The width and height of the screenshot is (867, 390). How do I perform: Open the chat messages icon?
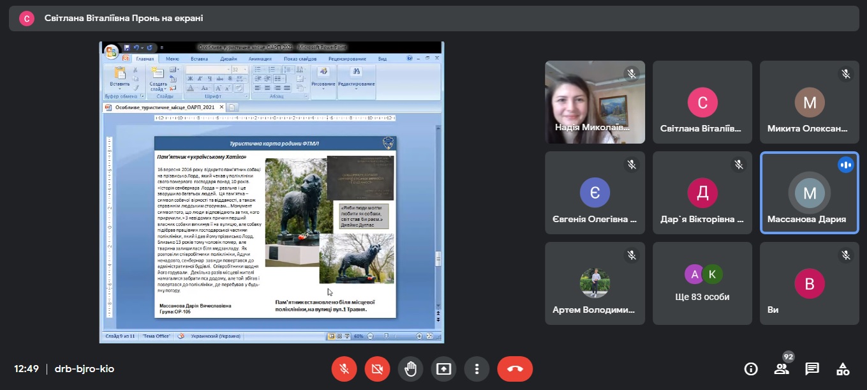[812, 369]
